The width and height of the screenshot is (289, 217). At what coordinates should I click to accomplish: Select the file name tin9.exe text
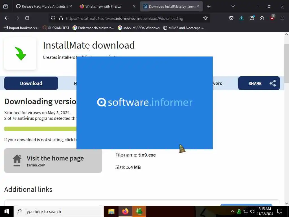tap(147, 155)
